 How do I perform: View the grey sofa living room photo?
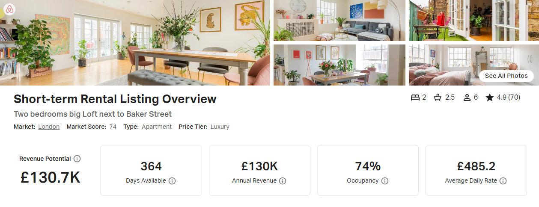(339, 21)
